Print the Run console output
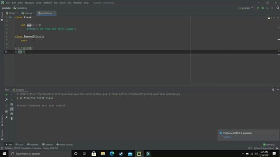Image resolution: width=280 pixels, height=157 pixels. point(12,114)
